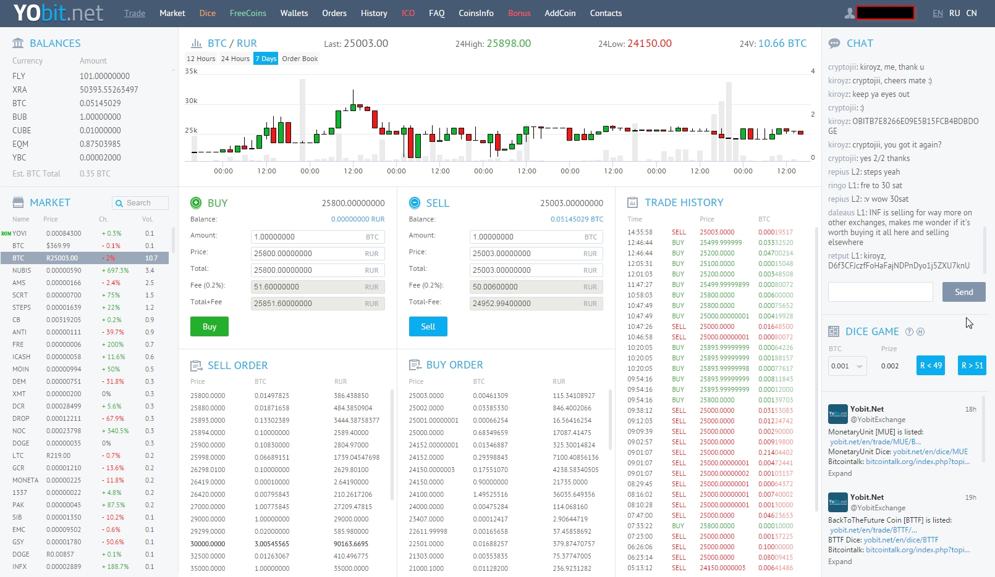Viewport: 995px width, 577px height.
Task: Click the chat message input box
Action: click(x=881, y=292)
